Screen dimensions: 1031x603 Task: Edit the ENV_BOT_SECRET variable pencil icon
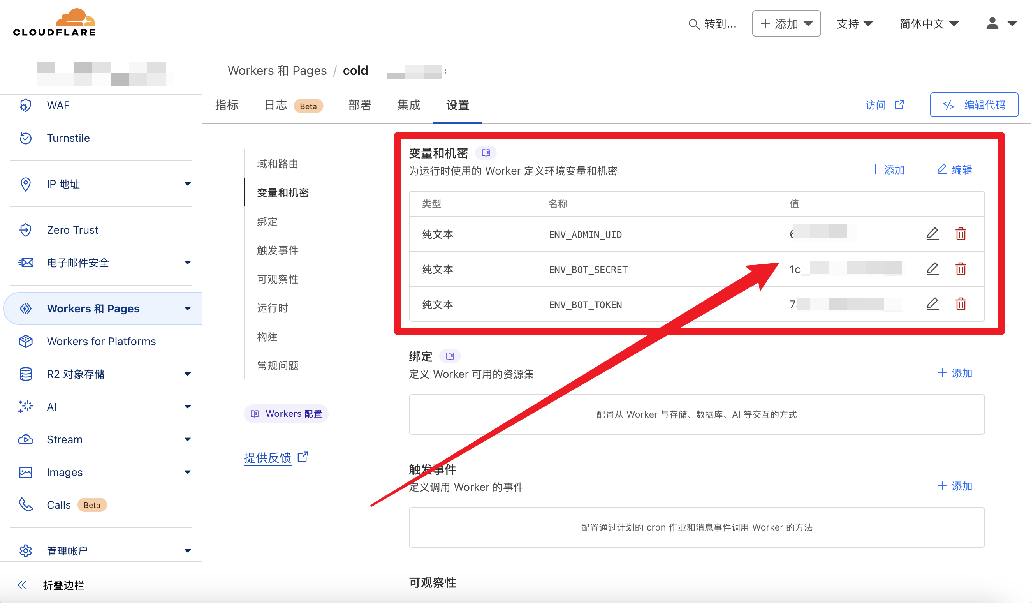pos(932,269)
